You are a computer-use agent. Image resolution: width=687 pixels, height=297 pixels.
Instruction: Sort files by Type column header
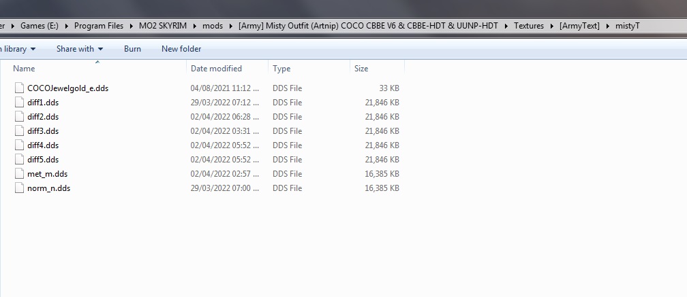point(281,69)
